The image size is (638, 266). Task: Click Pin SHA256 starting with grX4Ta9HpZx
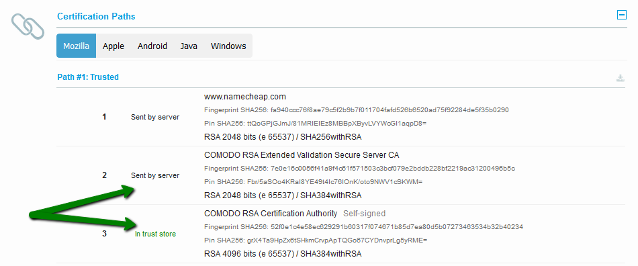[316, 240]
